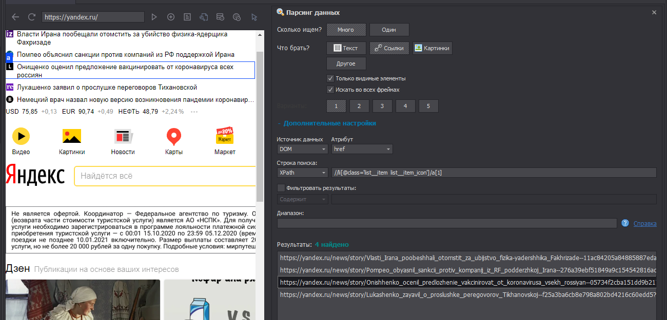667x320 pixels.
Task: Open XPath search type dropdown
Action: pyautogui.click(x=302, y=173)
